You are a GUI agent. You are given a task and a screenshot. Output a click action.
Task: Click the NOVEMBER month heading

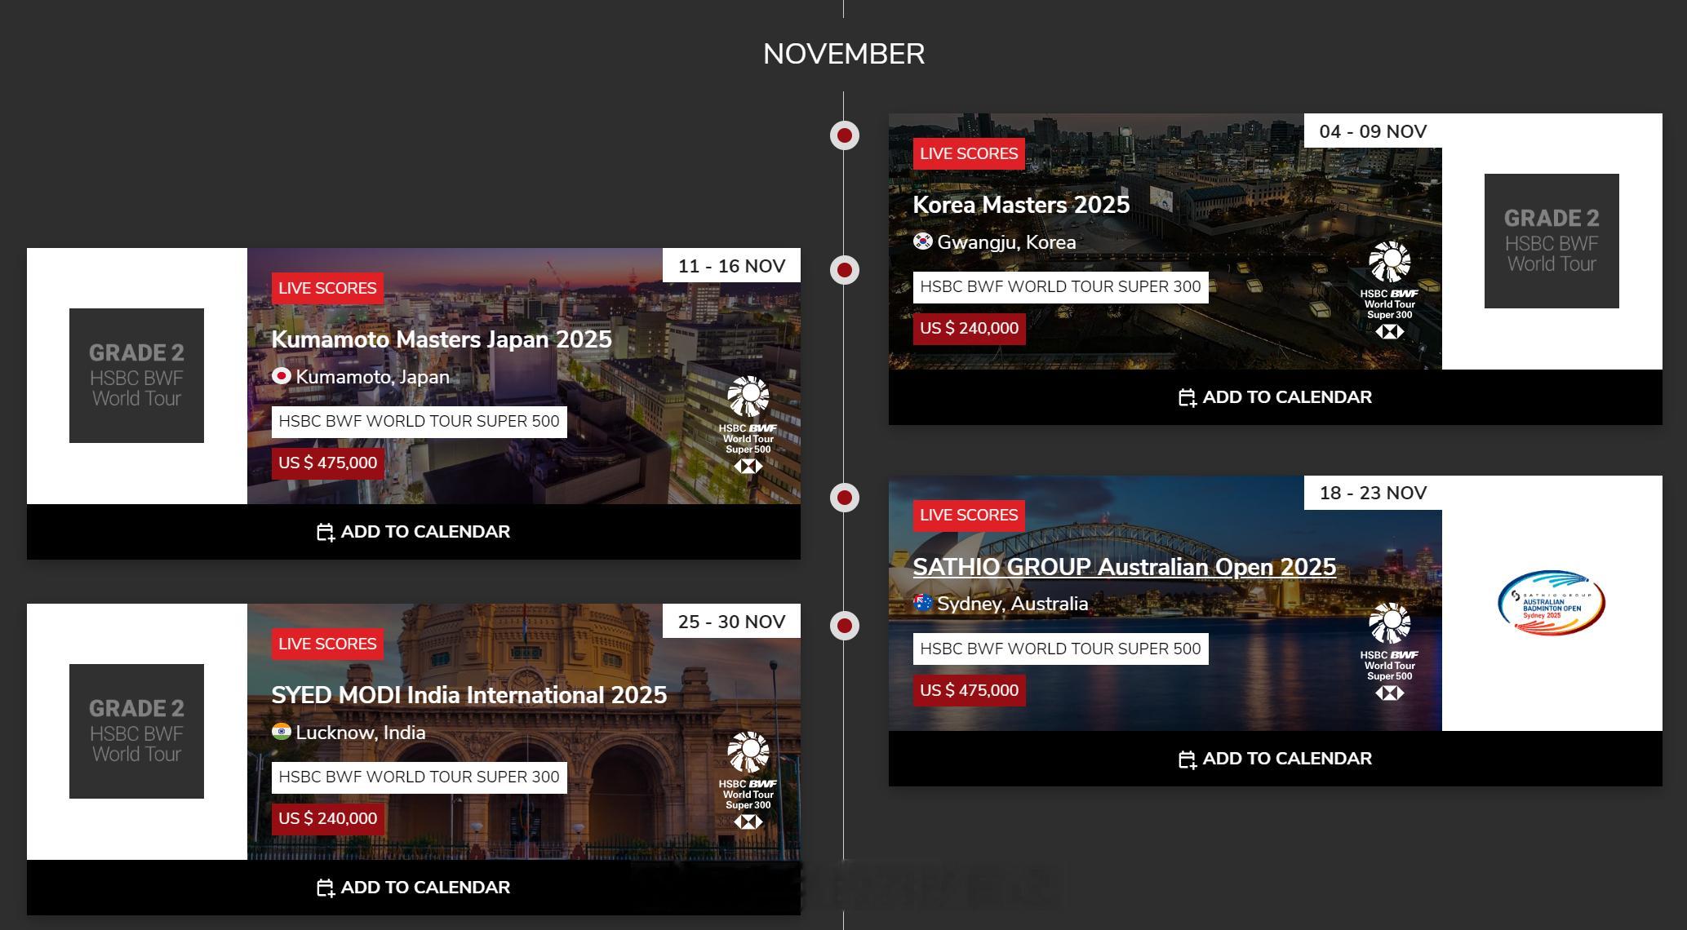(844, 54)
